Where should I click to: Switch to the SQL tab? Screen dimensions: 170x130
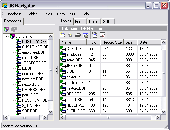[x=106, y=22]
